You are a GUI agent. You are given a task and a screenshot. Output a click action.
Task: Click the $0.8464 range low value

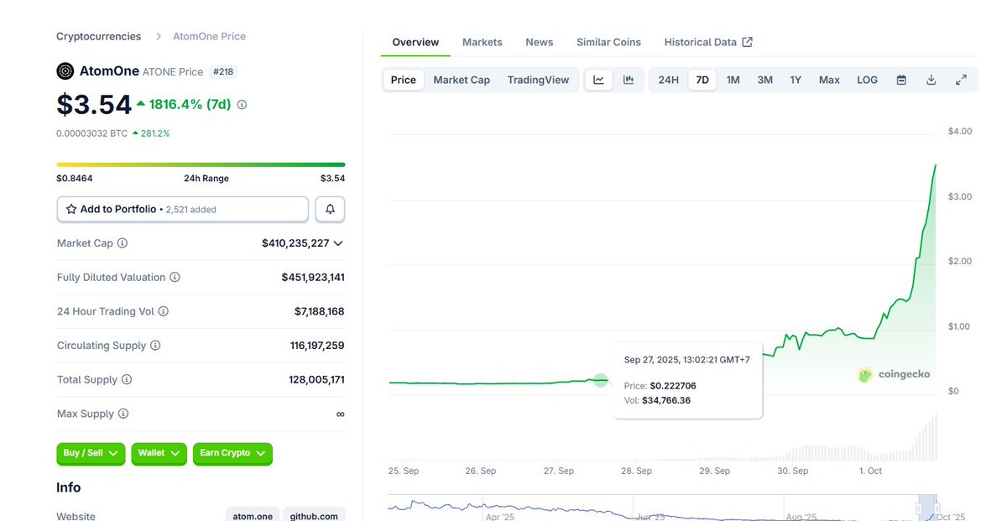[x=75, y=179]
